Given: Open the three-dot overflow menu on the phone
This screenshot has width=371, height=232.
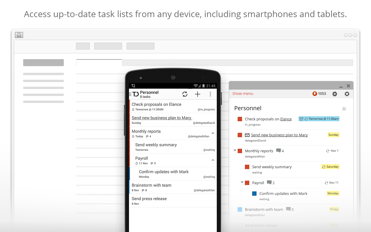Looking at the screenshot, I should pyautogui.click(x=210, y=94).
